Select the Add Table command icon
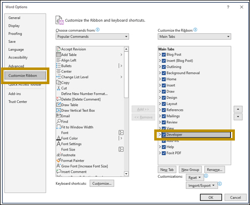This screenshot has width=250, height=205. (x=58, y=54)
